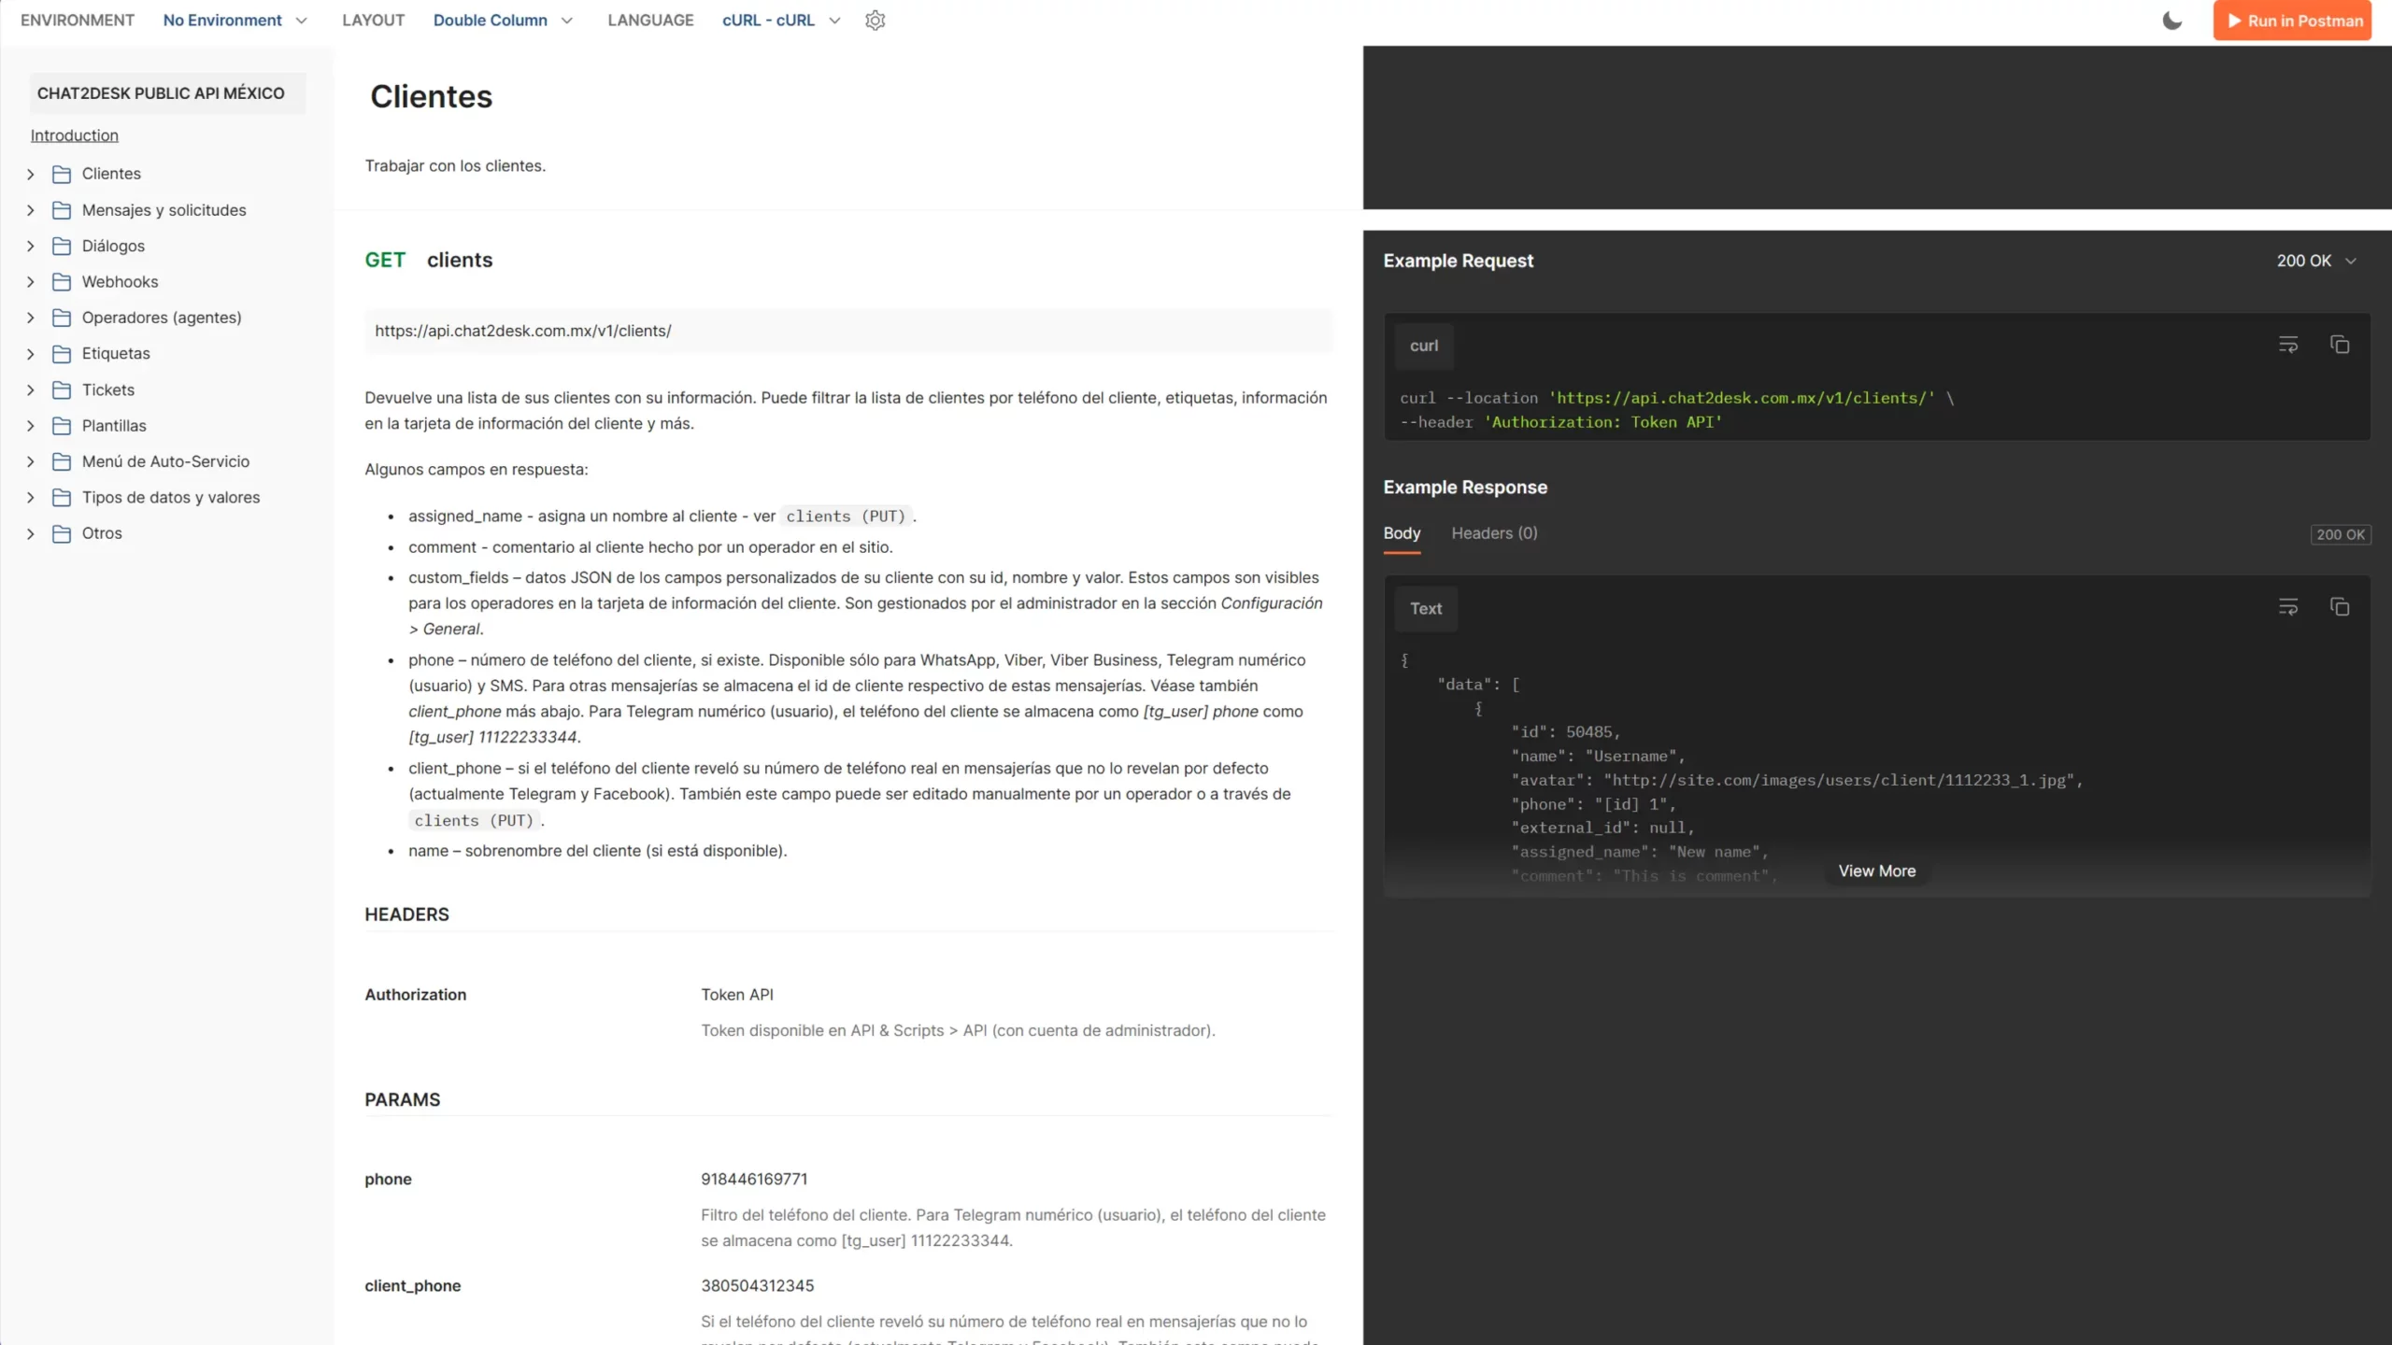This screenshot has width=2392, height=1345.
Task: Copy the curl example request code
Action: [x=2340, y=344]
